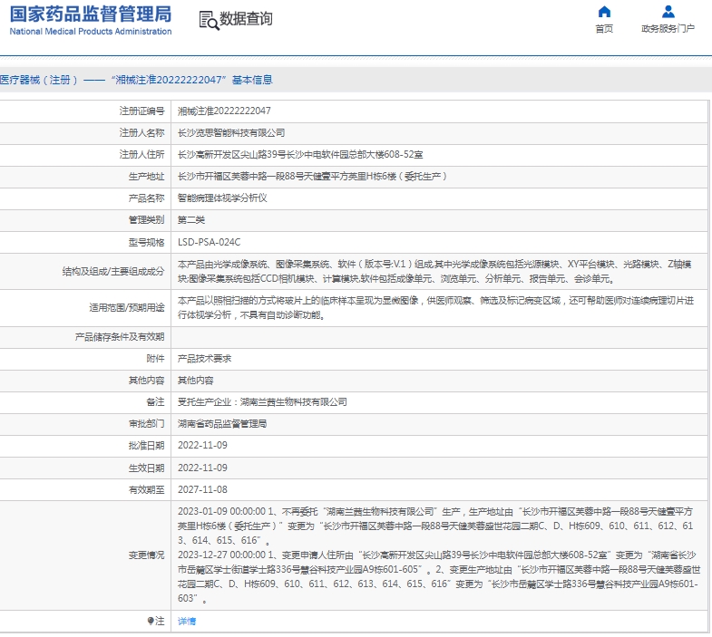Click expiry date 2027-11-08
This screenshot has width=712, height=637.
point(202,489)
